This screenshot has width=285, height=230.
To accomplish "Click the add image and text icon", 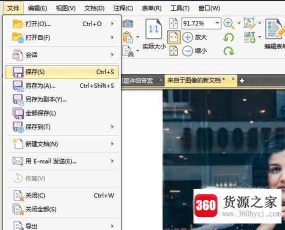I will pos(250,37).
